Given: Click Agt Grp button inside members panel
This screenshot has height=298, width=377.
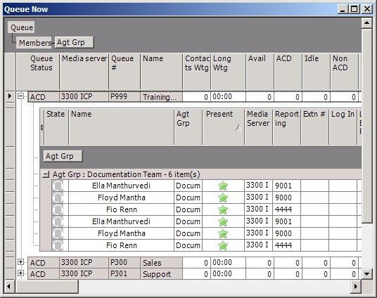Looking at the screenshot, I should click(x=63, y=156).
